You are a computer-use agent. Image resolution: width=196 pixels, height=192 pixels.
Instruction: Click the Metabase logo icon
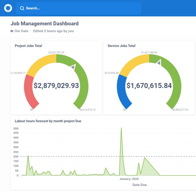(8, 8)
